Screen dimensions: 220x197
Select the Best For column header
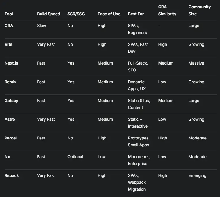pos(136,14)
